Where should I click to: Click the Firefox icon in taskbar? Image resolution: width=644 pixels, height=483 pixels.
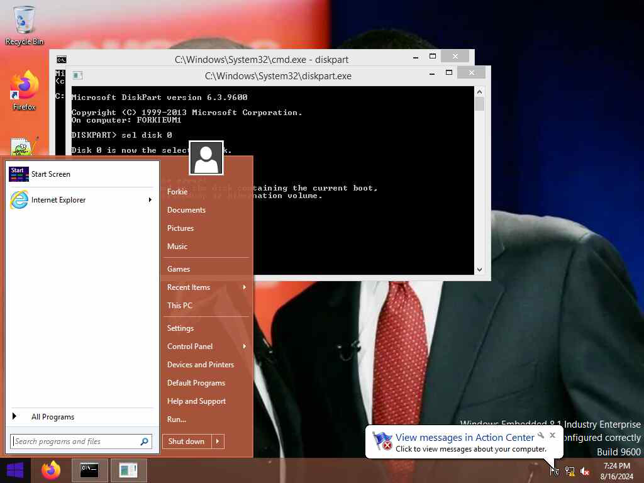pyautogui.click(x=51, y=470)
